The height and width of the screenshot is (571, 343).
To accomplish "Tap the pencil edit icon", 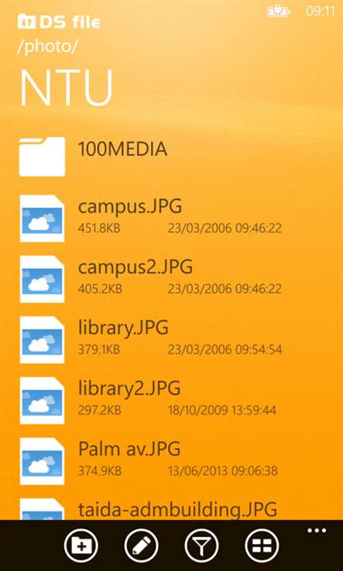I will coord(142,546).
